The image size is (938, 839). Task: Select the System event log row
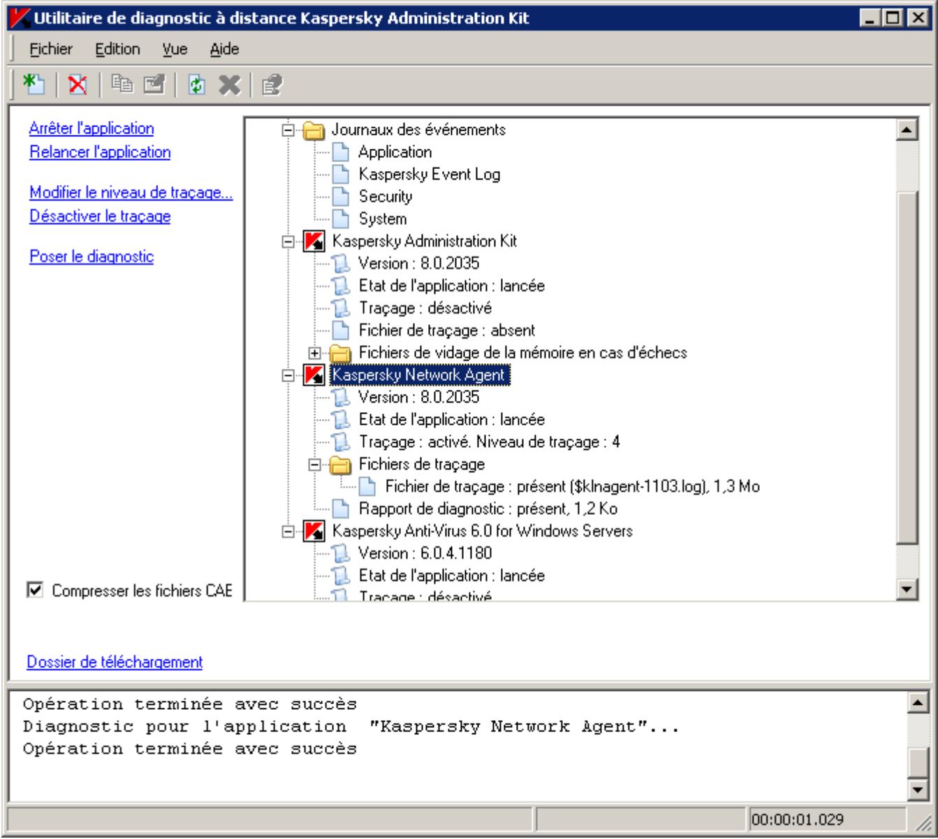point(382,219)
